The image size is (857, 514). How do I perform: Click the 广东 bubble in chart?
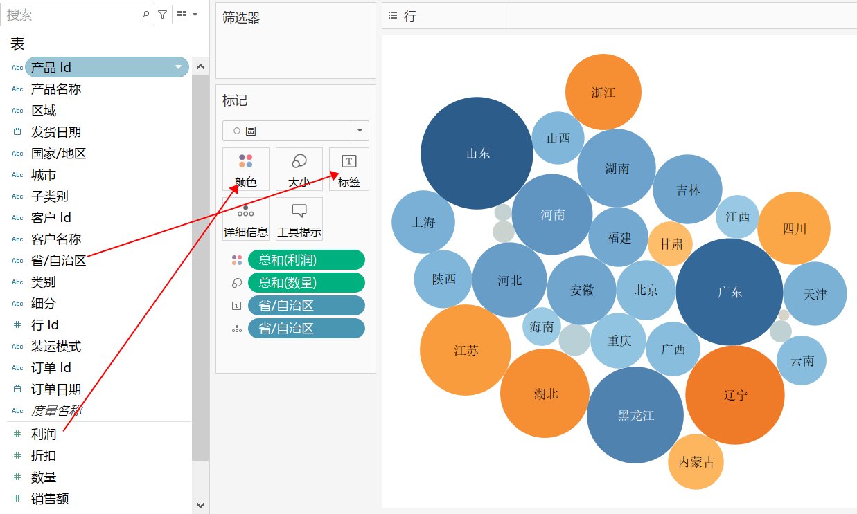point(730,292)
